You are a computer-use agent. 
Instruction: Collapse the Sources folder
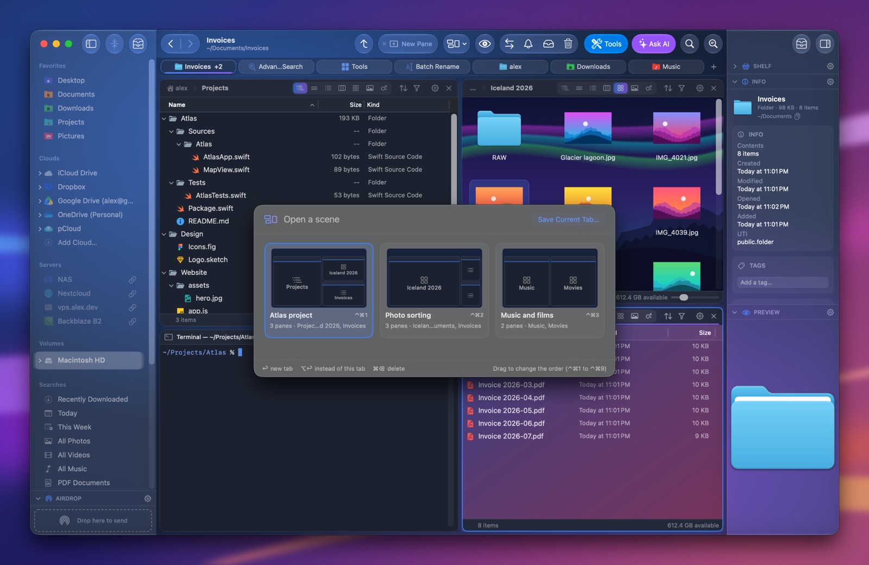coord(171,131)
